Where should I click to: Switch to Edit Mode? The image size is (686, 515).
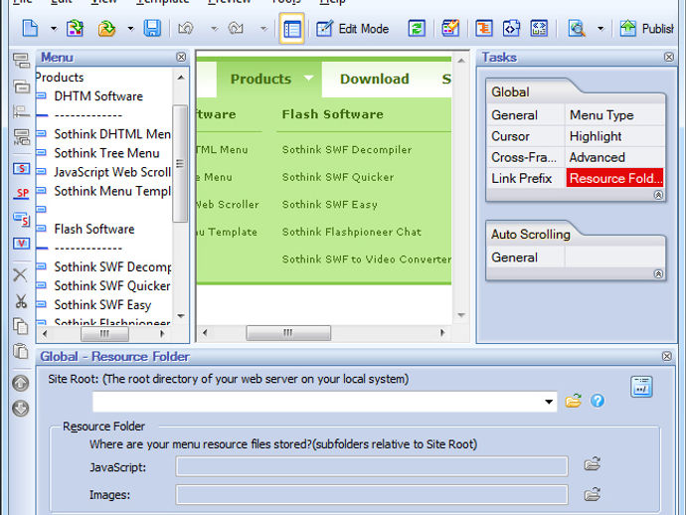click(x=353, y=29)
